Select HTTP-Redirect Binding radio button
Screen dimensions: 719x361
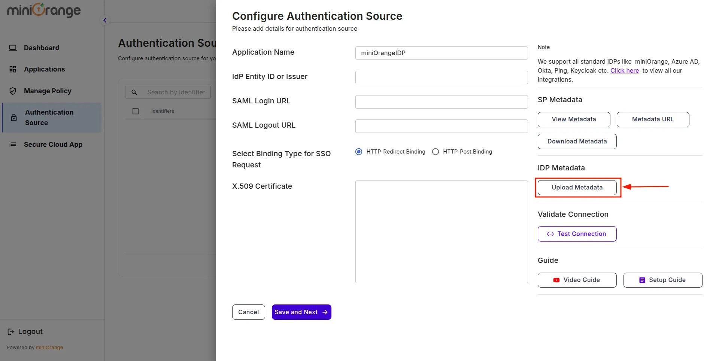[359, 152]
